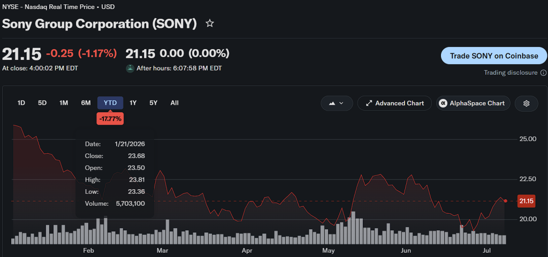Click the tooltip Low value 23.36
548x257 pixels.
(x=136, y=191)
